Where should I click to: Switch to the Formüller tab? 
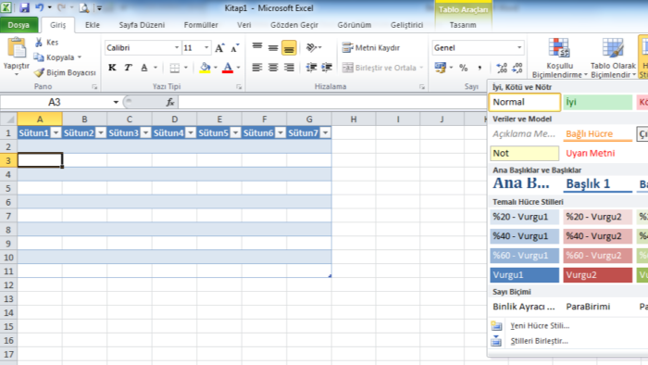201,25
